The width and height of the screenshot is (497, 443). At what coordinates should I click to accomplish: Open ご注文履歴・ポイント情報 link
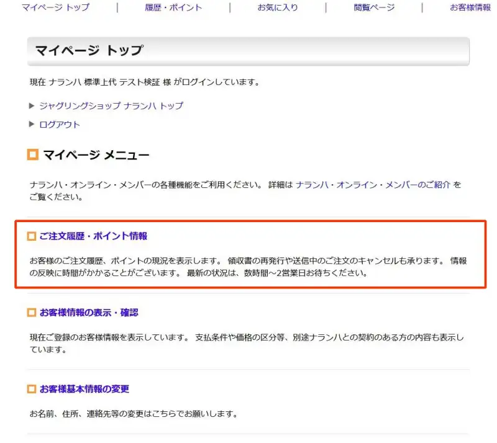click(94, 236)
